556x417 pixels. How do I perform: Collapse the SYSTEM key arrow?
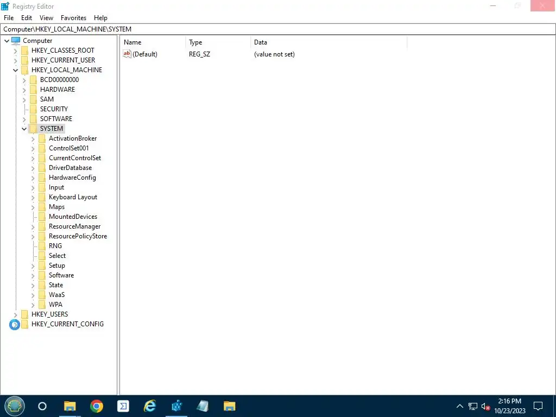(24, 129)
